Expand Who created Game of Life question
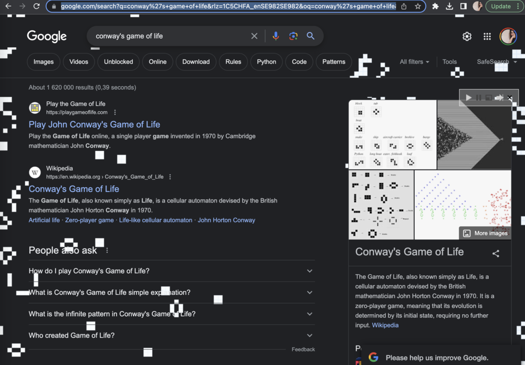Screen dimensions: 525x365 172,335
